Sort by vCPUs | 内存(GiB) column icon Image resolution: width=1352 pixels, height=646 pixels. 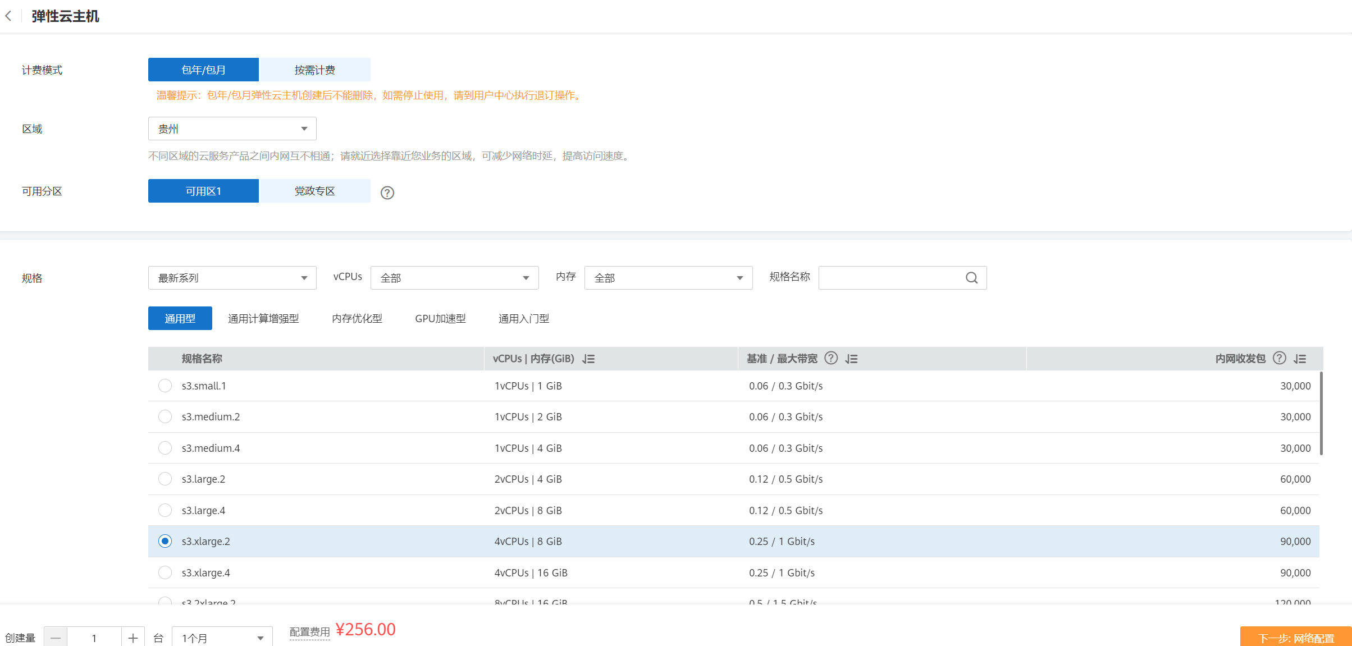(x=588, y=359)
